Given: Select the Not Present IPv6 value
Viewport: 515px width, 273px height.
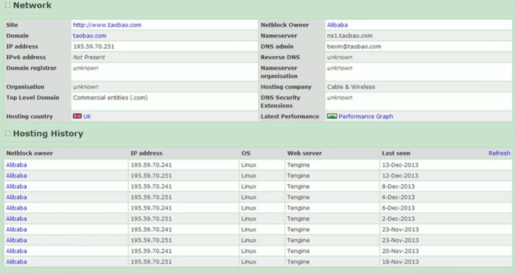Looking at the screenshot, I should tap(89, 57).
